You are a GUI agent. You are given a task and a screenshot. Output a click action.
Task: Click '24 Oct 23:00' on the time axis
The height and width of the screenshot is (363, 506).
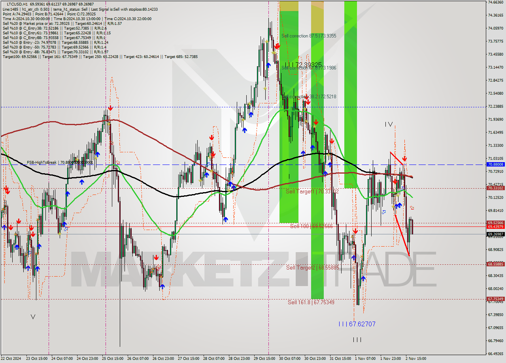tap(87, 359)
